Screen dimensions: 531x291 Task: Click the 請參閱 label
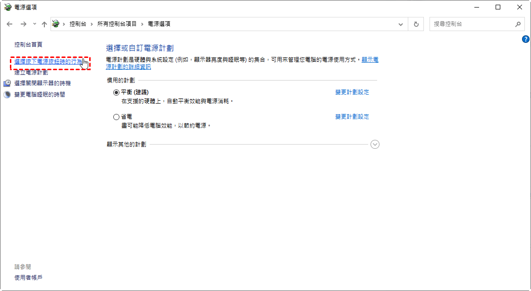pyautogui.click(x=23, y=267)
